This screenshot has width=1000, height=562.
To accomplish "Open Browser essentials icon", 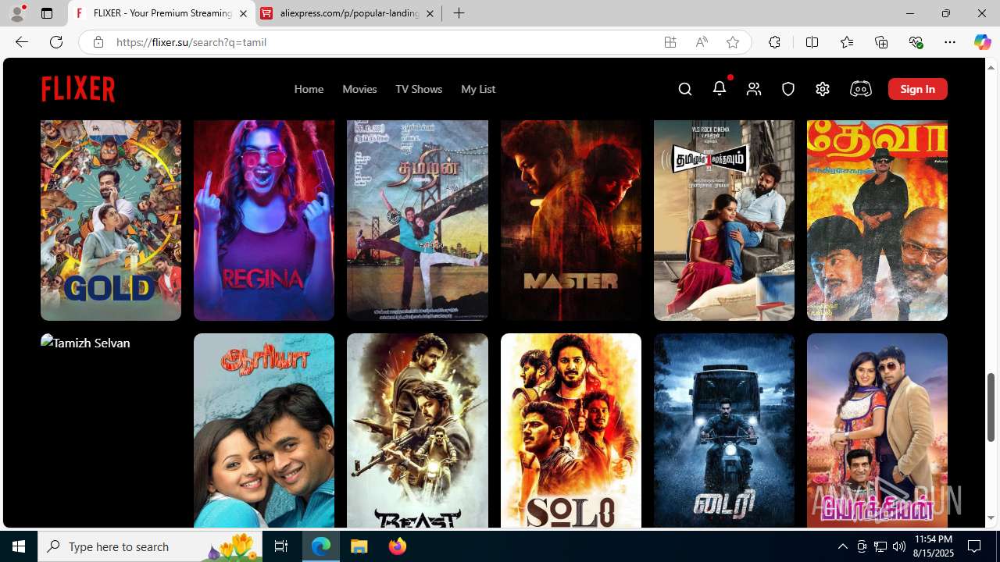I will pos(916,42).
